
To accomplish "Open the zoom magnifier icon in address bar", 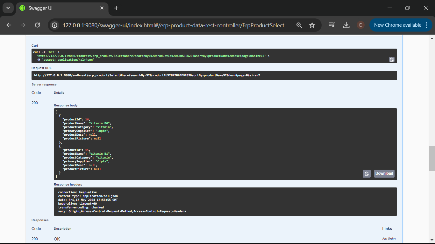I will click(x=299, y=25).
